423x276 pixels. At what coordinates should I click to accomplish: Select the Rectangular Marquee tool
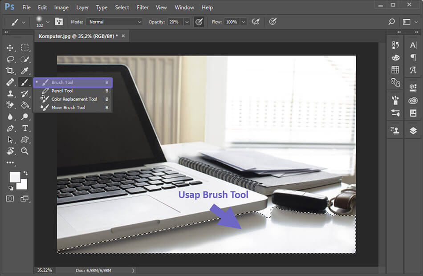point(25,48)
